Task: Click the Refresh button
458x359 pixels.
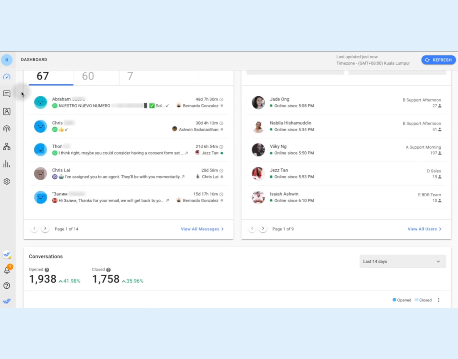Action: point(439,60)
